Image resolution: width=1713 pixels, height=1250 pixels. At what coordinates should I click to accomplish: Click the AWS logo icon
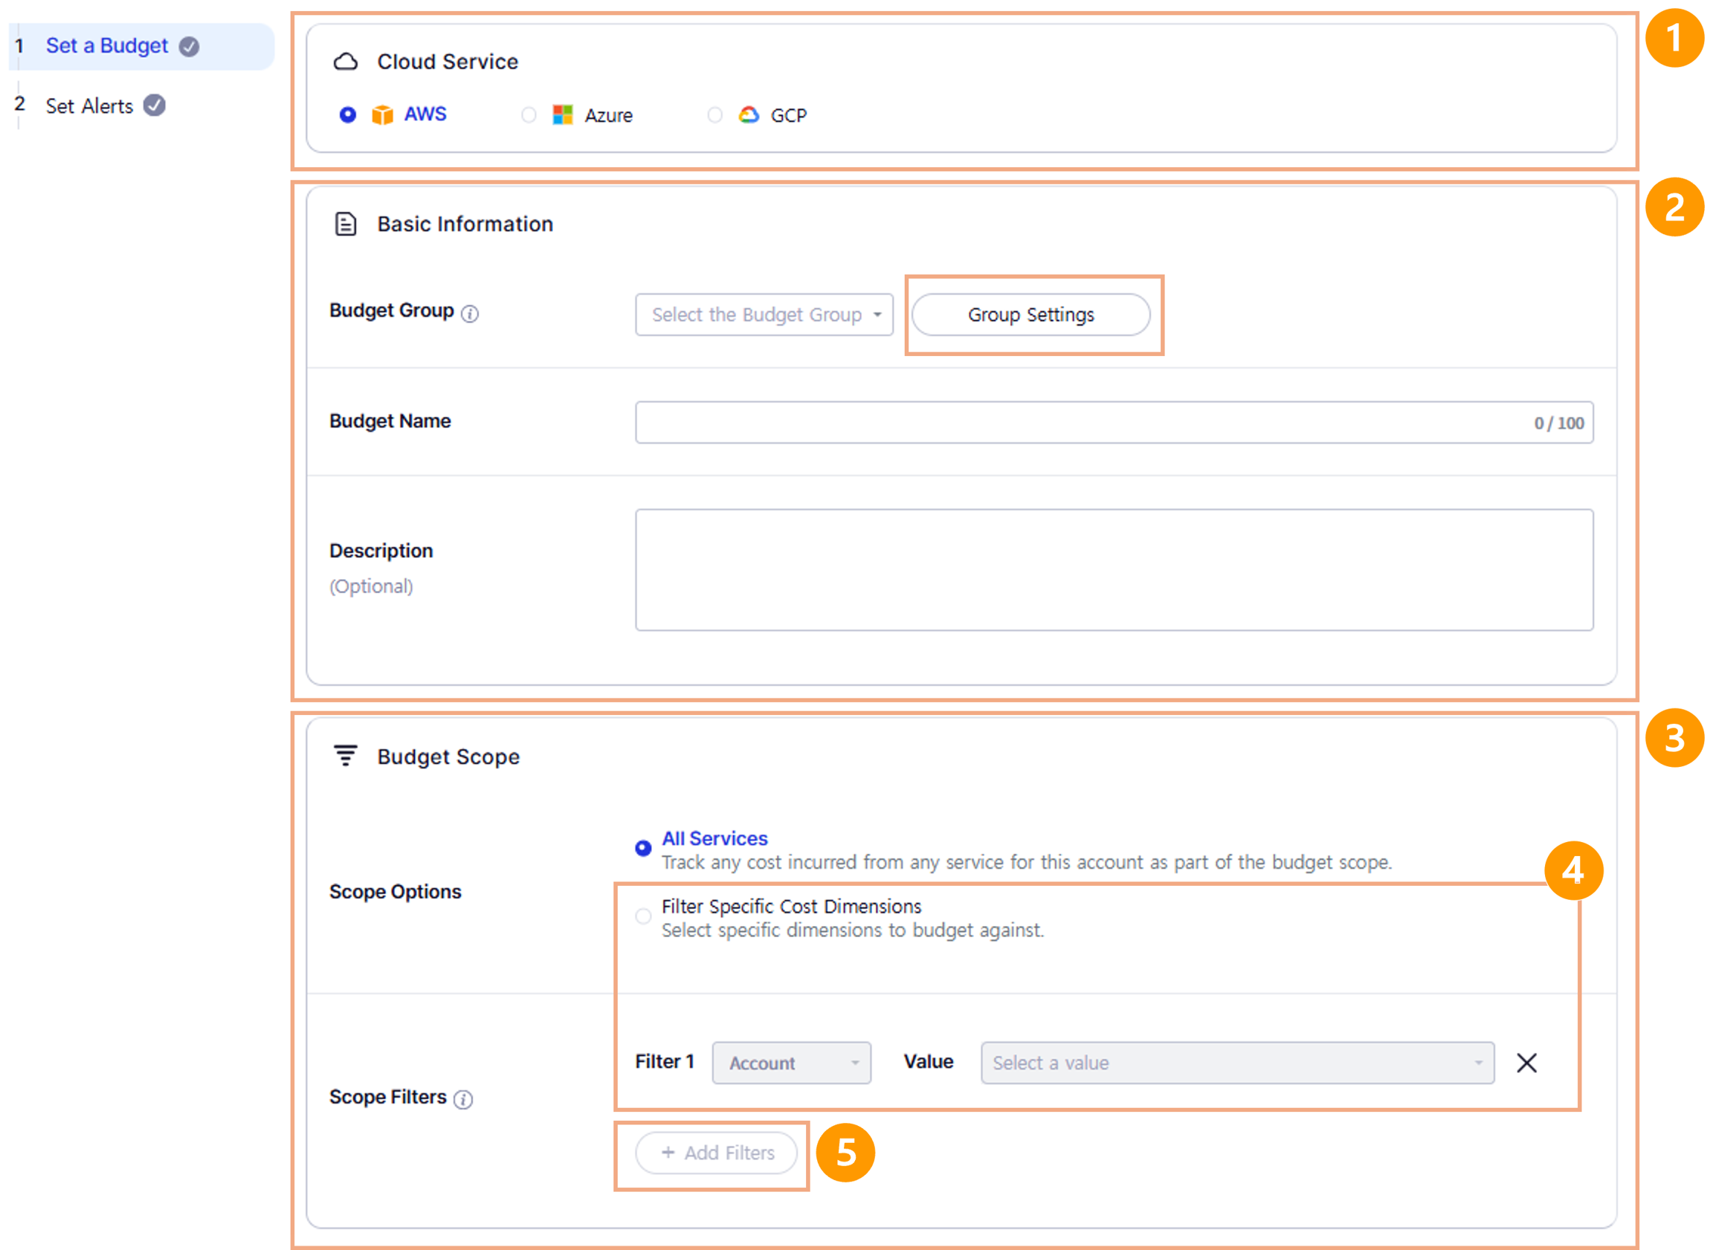coord(382,115)
